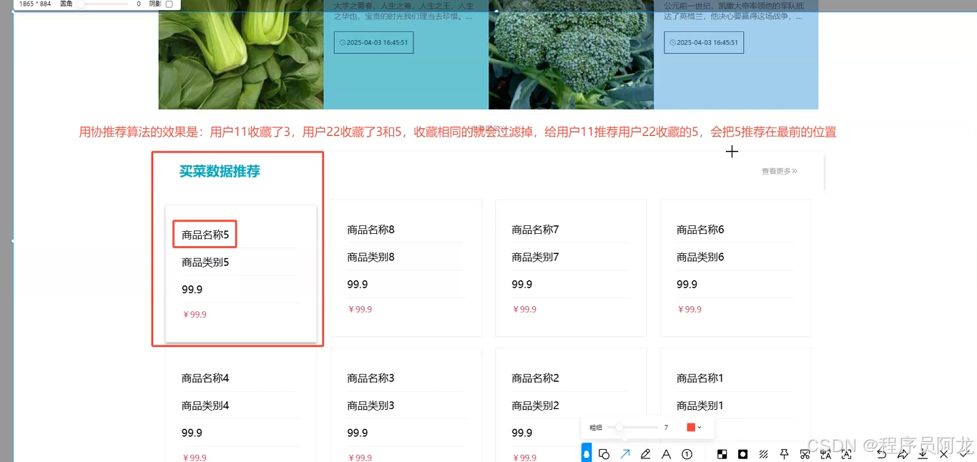Viewport: 977px width, 462px height.
Task: Open the 查看更多 link
Action: [x=779, y=171]
